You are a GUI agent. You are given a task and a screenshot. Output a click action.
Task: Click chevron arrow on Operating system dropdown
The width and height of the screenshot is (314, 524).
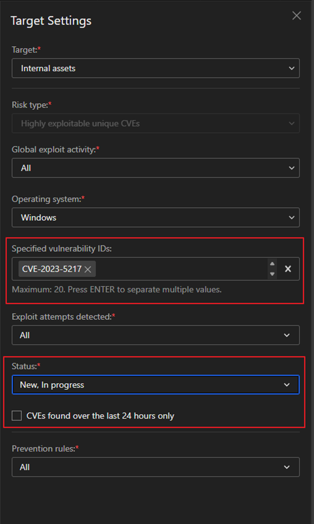tap(291, 218)
